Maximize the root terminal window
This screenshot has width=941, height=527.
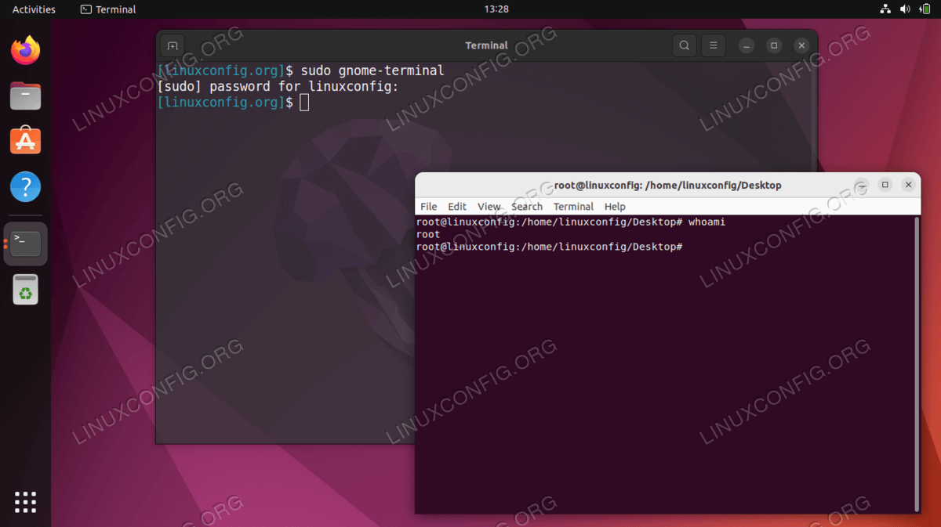point(885,185)
